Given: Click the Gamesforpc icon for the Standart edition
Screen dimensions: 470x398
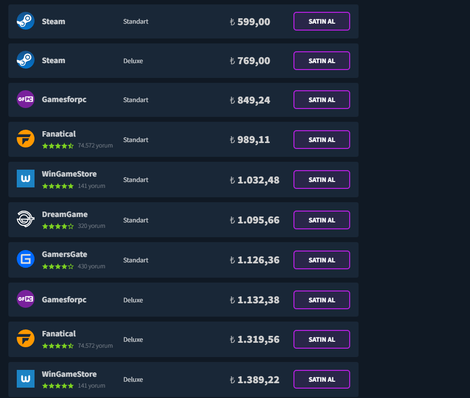Looking at the screenshot, I should pos(26,100).
